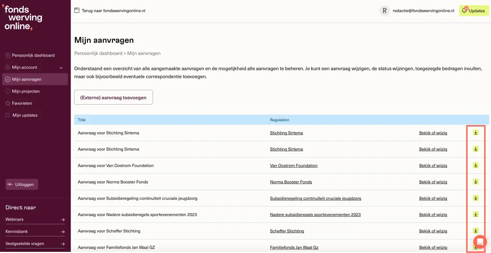
Task: Download the Norma Booster Fonds aanvraag
Action: point(476,182)
